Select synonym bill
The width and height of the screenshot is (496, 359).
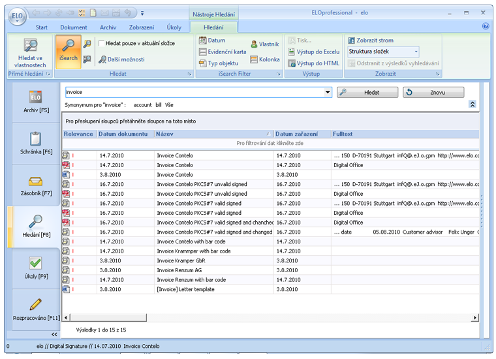coord(159,105)
